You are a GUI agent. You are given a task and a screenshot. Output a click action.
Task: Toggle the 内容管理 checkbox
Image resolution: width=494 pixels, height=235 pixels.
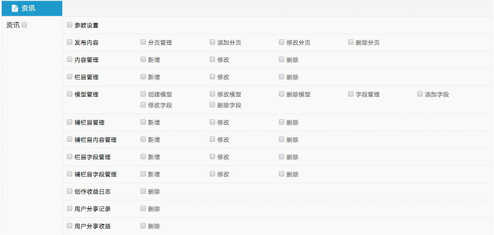point(70,60)
